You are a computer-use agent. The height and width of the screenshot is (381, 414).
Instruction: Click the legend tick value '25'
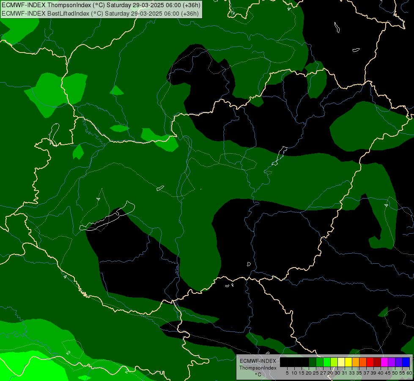[316, 373]
